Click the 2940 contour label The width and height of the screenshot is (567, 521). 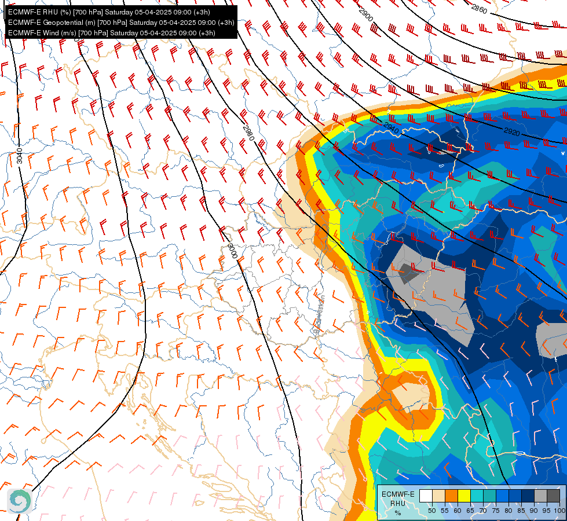pos(391,127)
